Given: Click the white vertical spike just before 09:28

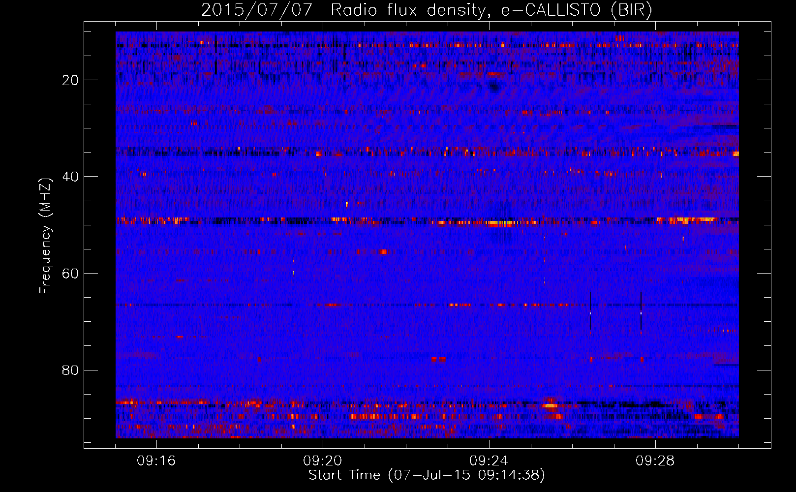Looking at the screenshot, I should pos(641,313).
